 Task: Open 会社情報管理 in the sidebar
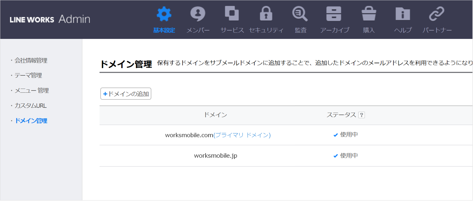click(x=31, y=61)
